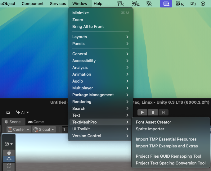Expand the Accessibility submenu
The height and width of the screenshot is (171, 211).
(x=101, y=61)
